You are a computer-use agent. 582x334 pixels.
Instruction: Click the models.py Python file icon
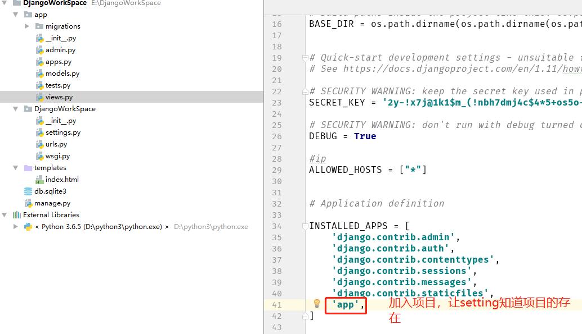tap(40, 74)
